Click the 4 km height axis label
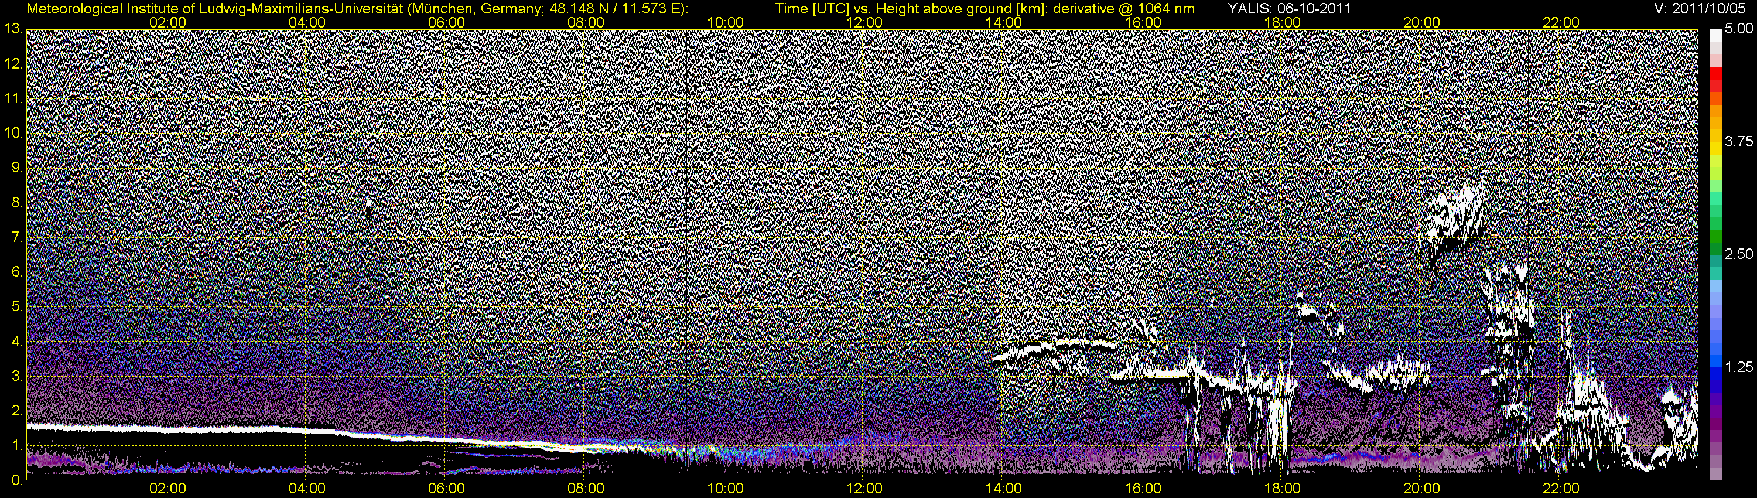The width and height of the screenshot is (1757, 498). click(x=17, y=342)
